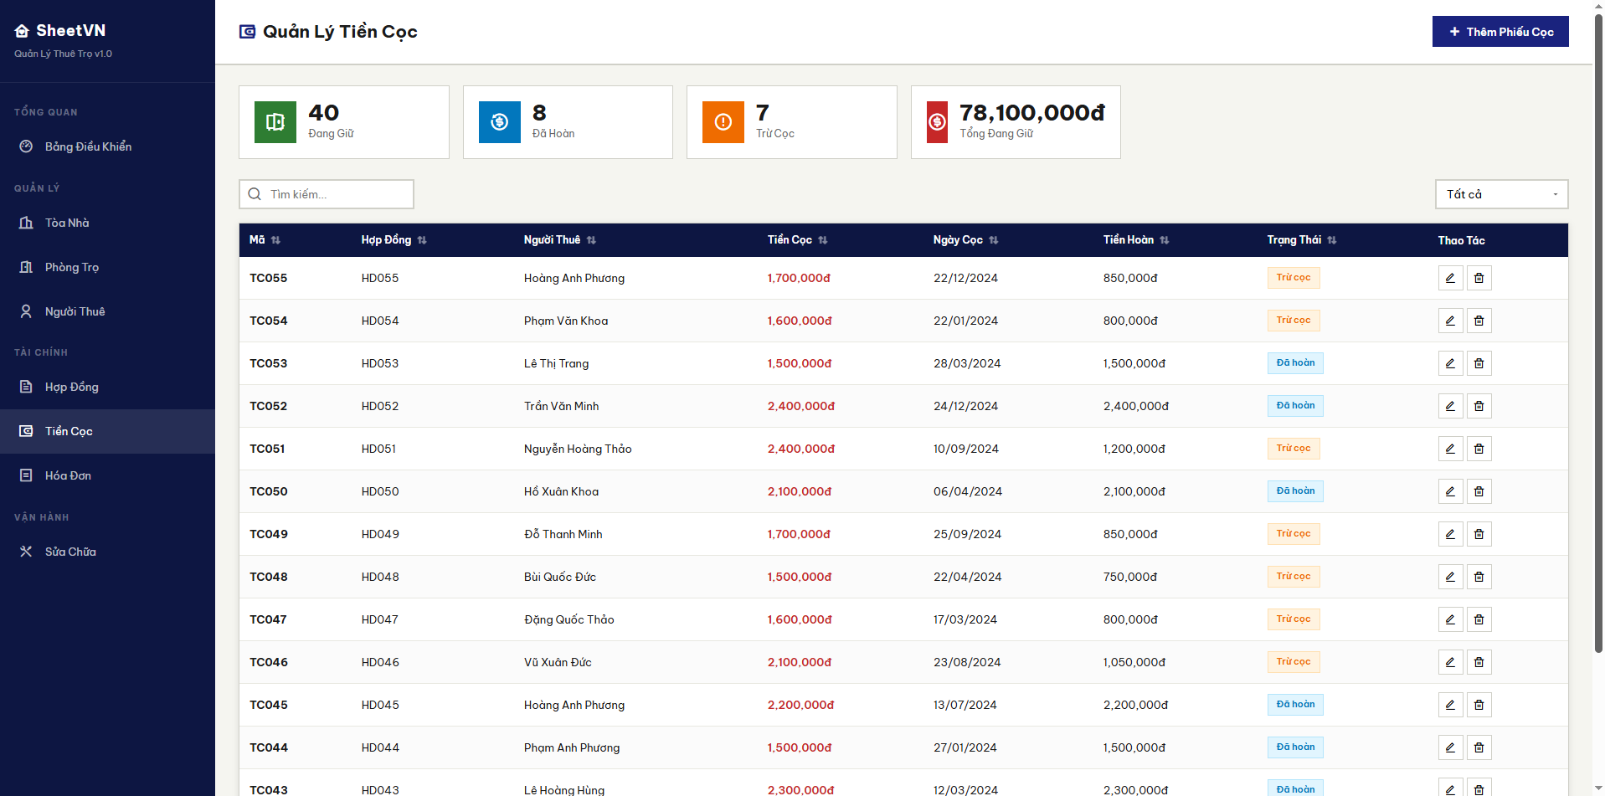Screen dimensions: 1605x796
Task: Sort by Hợp Đồng column
Action: 422,240
